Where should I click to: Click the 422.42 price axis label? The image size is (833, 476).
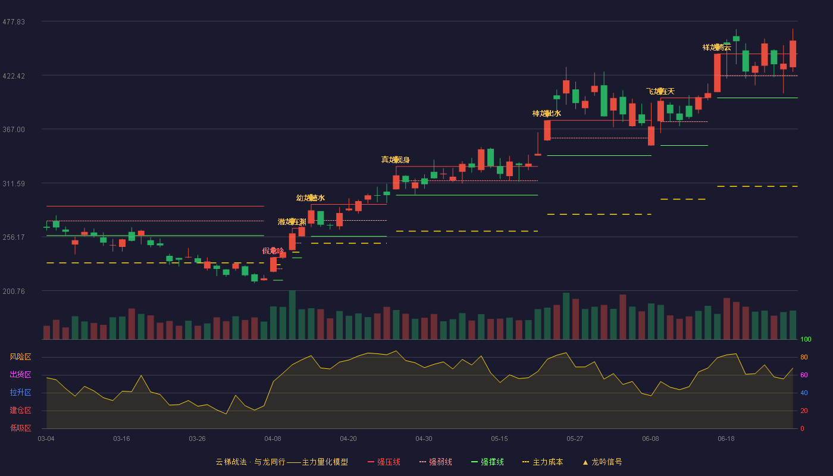pos(14,76)
